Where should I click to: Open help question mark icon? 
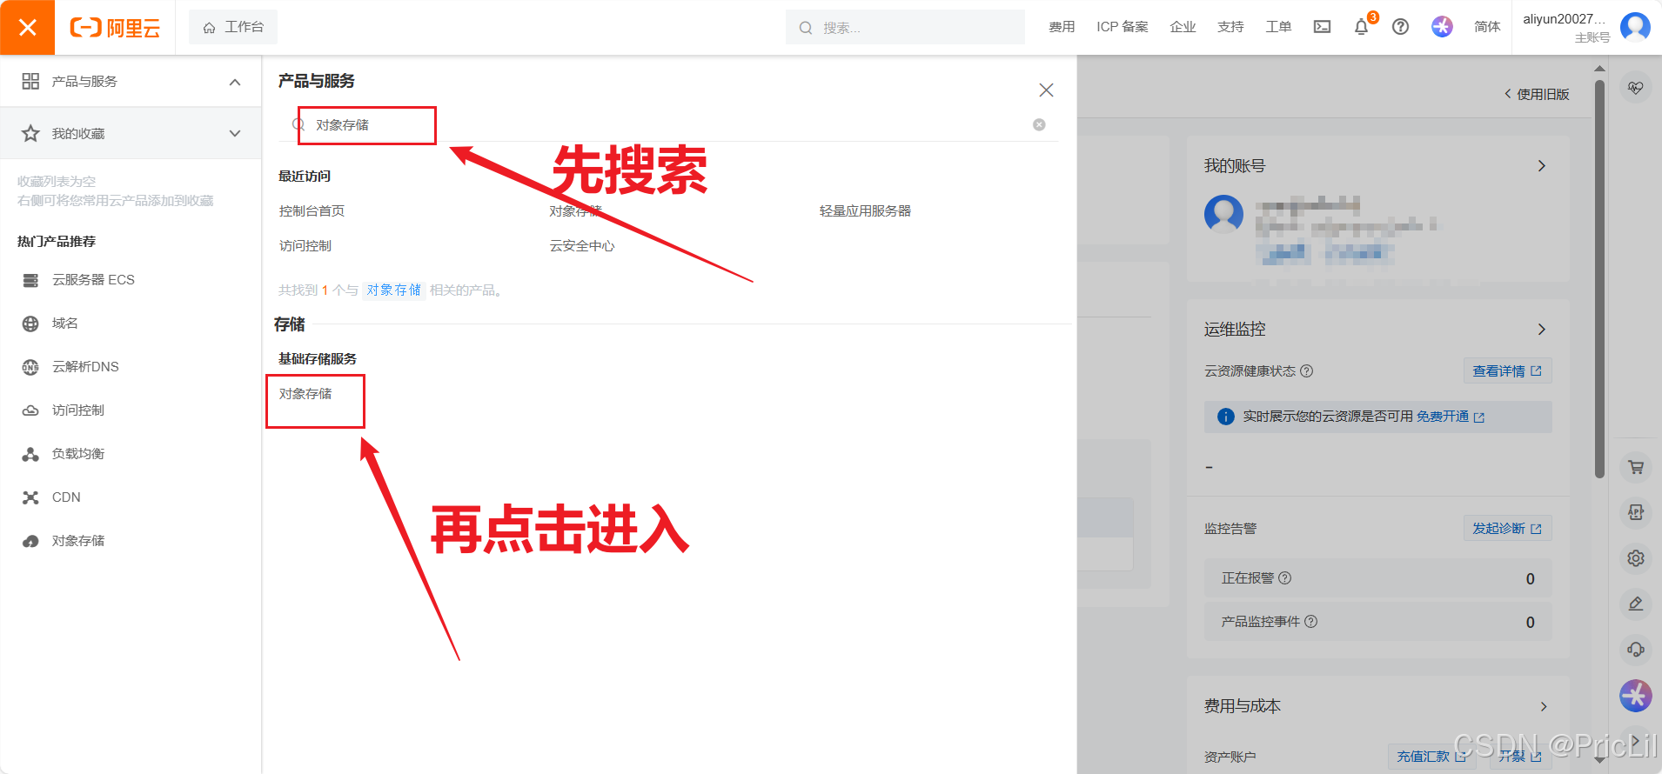pyautogui.click(x=1400, y=27)
